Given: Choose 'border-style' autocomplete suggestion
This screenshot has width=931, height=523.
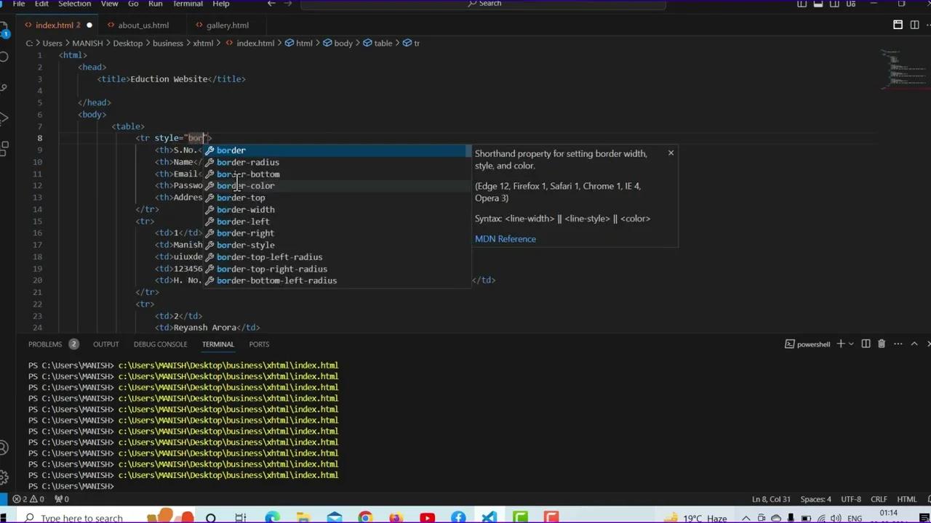Looking at the screenshot, I should pyautogui.click(x=337, y=246).
